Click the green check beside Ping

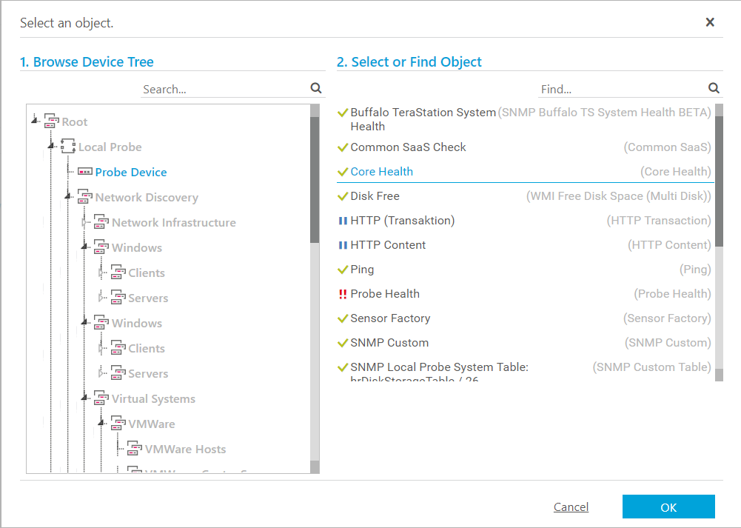pos(342,270)
